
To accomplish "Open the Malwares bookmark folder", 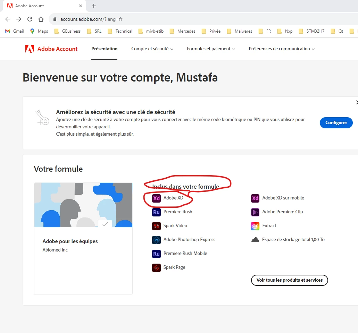I will (240, 31).
